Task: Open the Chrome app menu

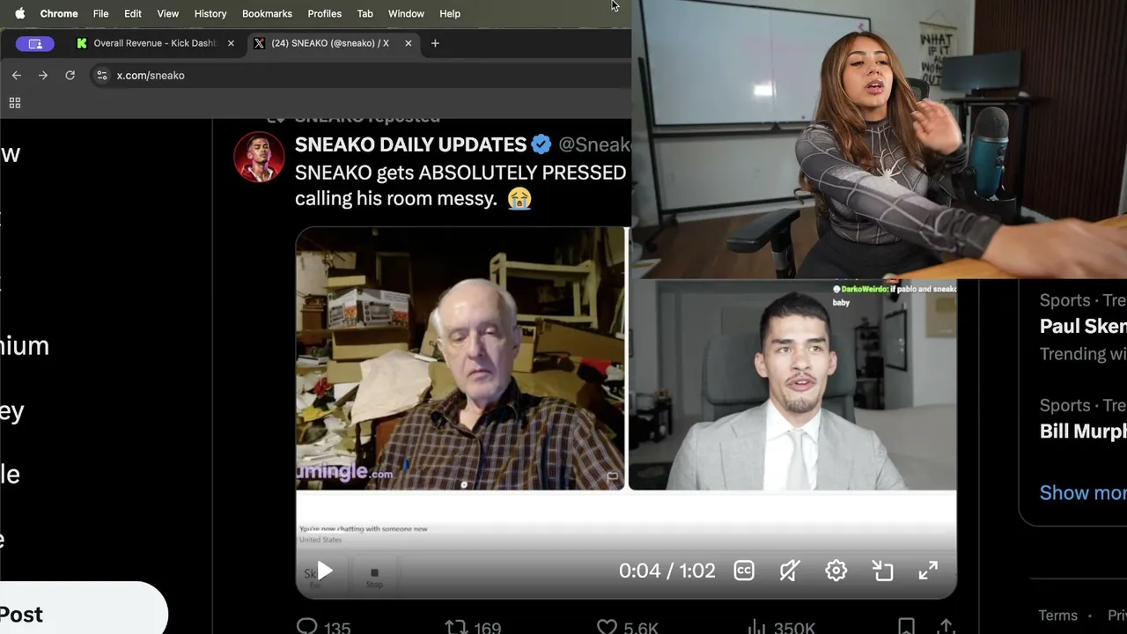Action: pyautogui.click(x=59, y=13)
